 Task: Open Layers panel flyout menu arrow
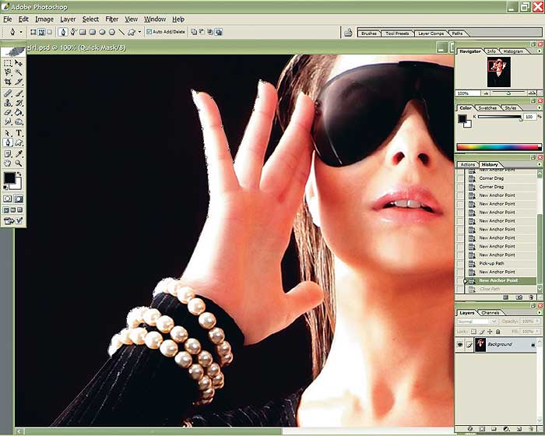[x=539, y=312]
